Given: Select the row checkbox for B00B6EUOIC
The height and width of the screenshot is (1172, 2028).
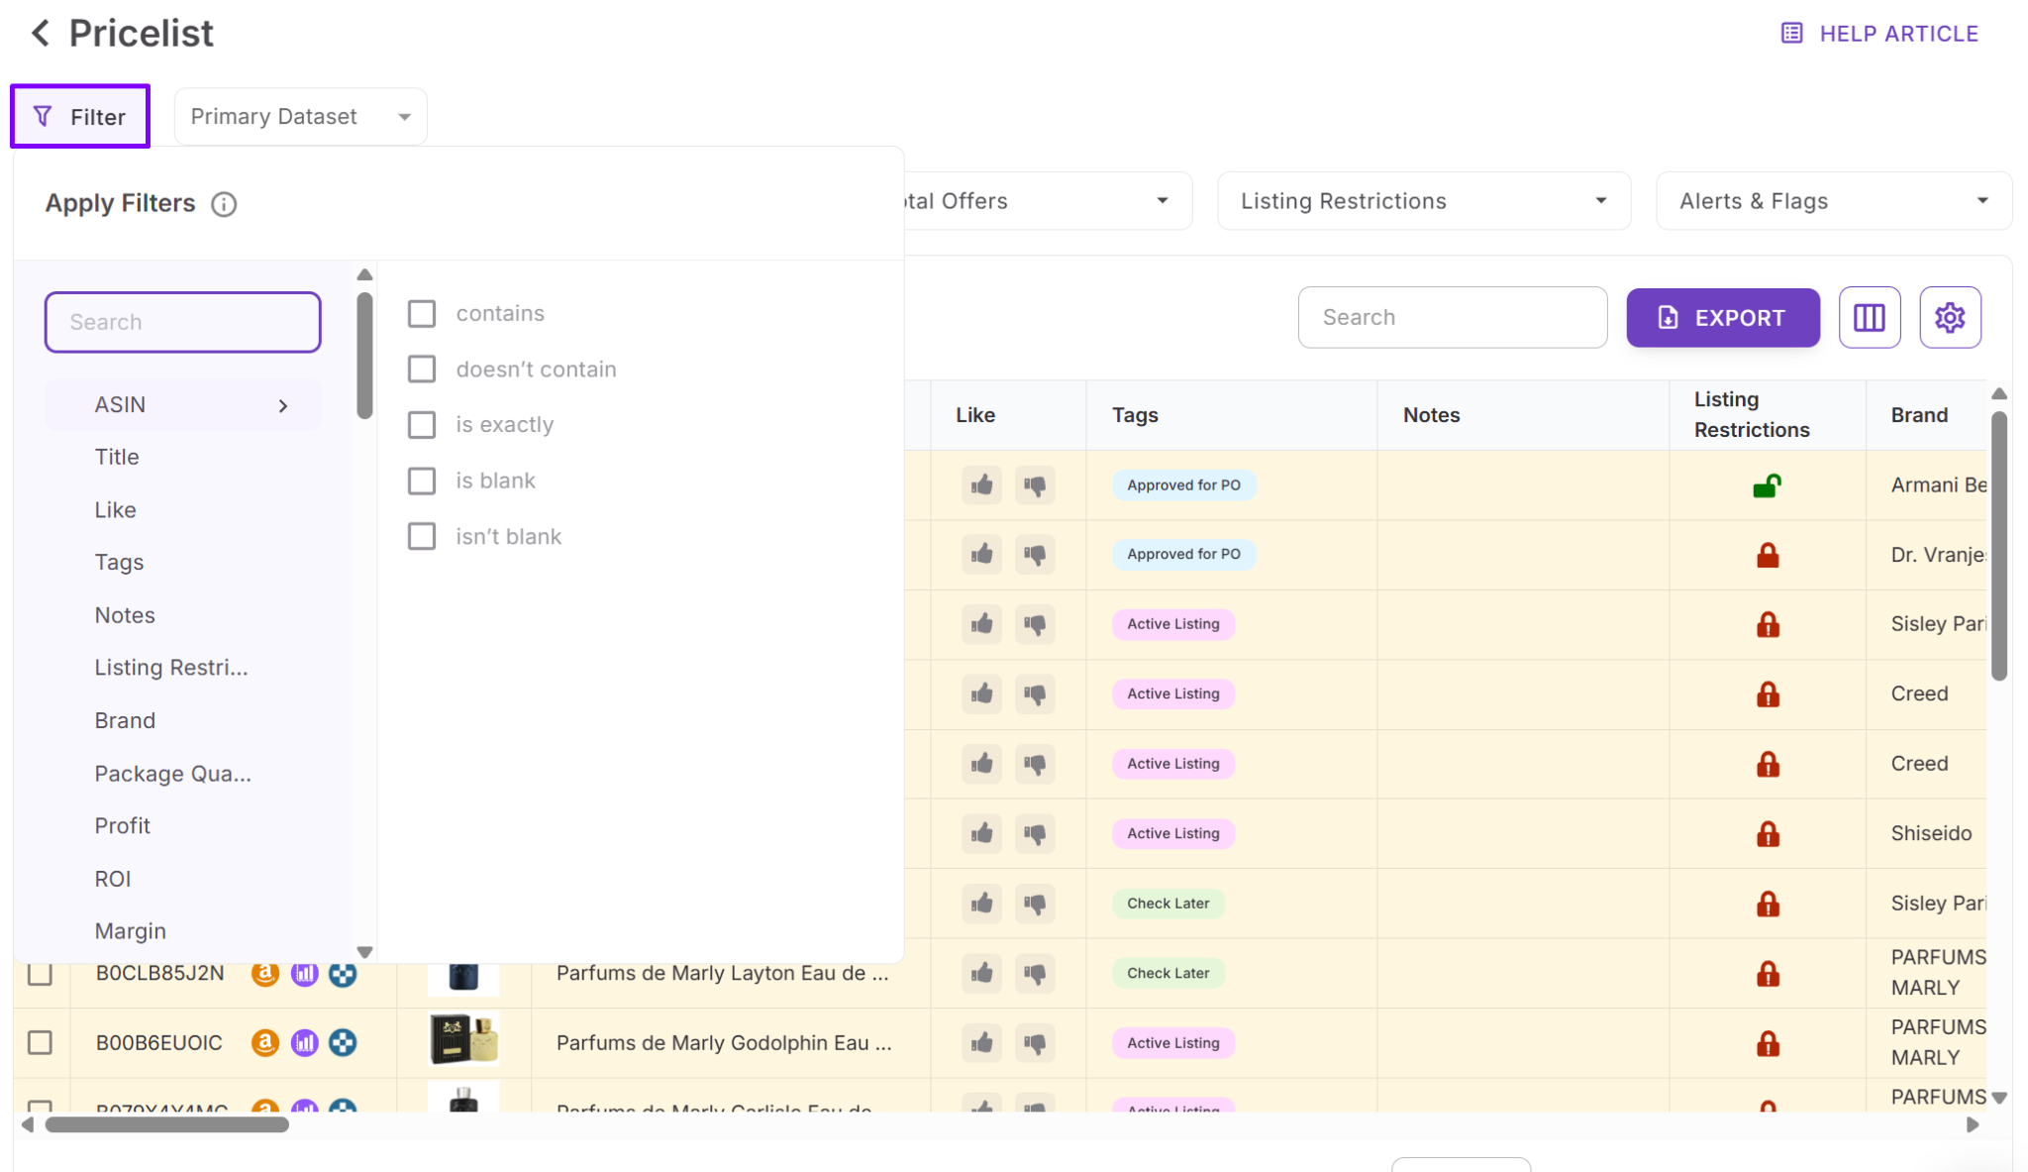Looking at the screenshot, I should coord(40,1042).
